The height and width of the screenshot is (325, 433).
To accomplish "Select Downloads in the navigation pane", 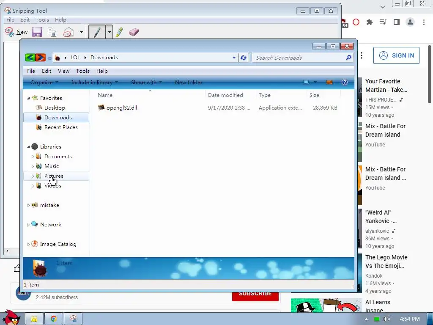I will 56,118.
